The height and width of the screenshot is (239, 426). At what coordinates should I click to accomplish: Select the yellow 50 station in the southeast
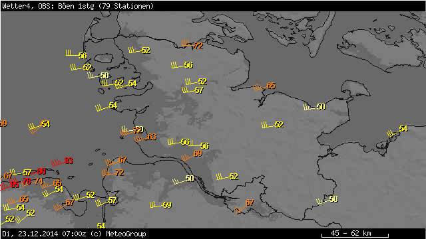tap(327, 200)
